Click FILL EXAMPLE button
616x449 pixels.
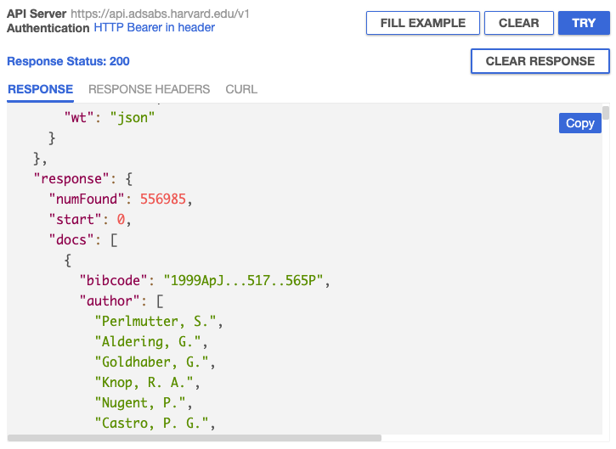(423, 23)
